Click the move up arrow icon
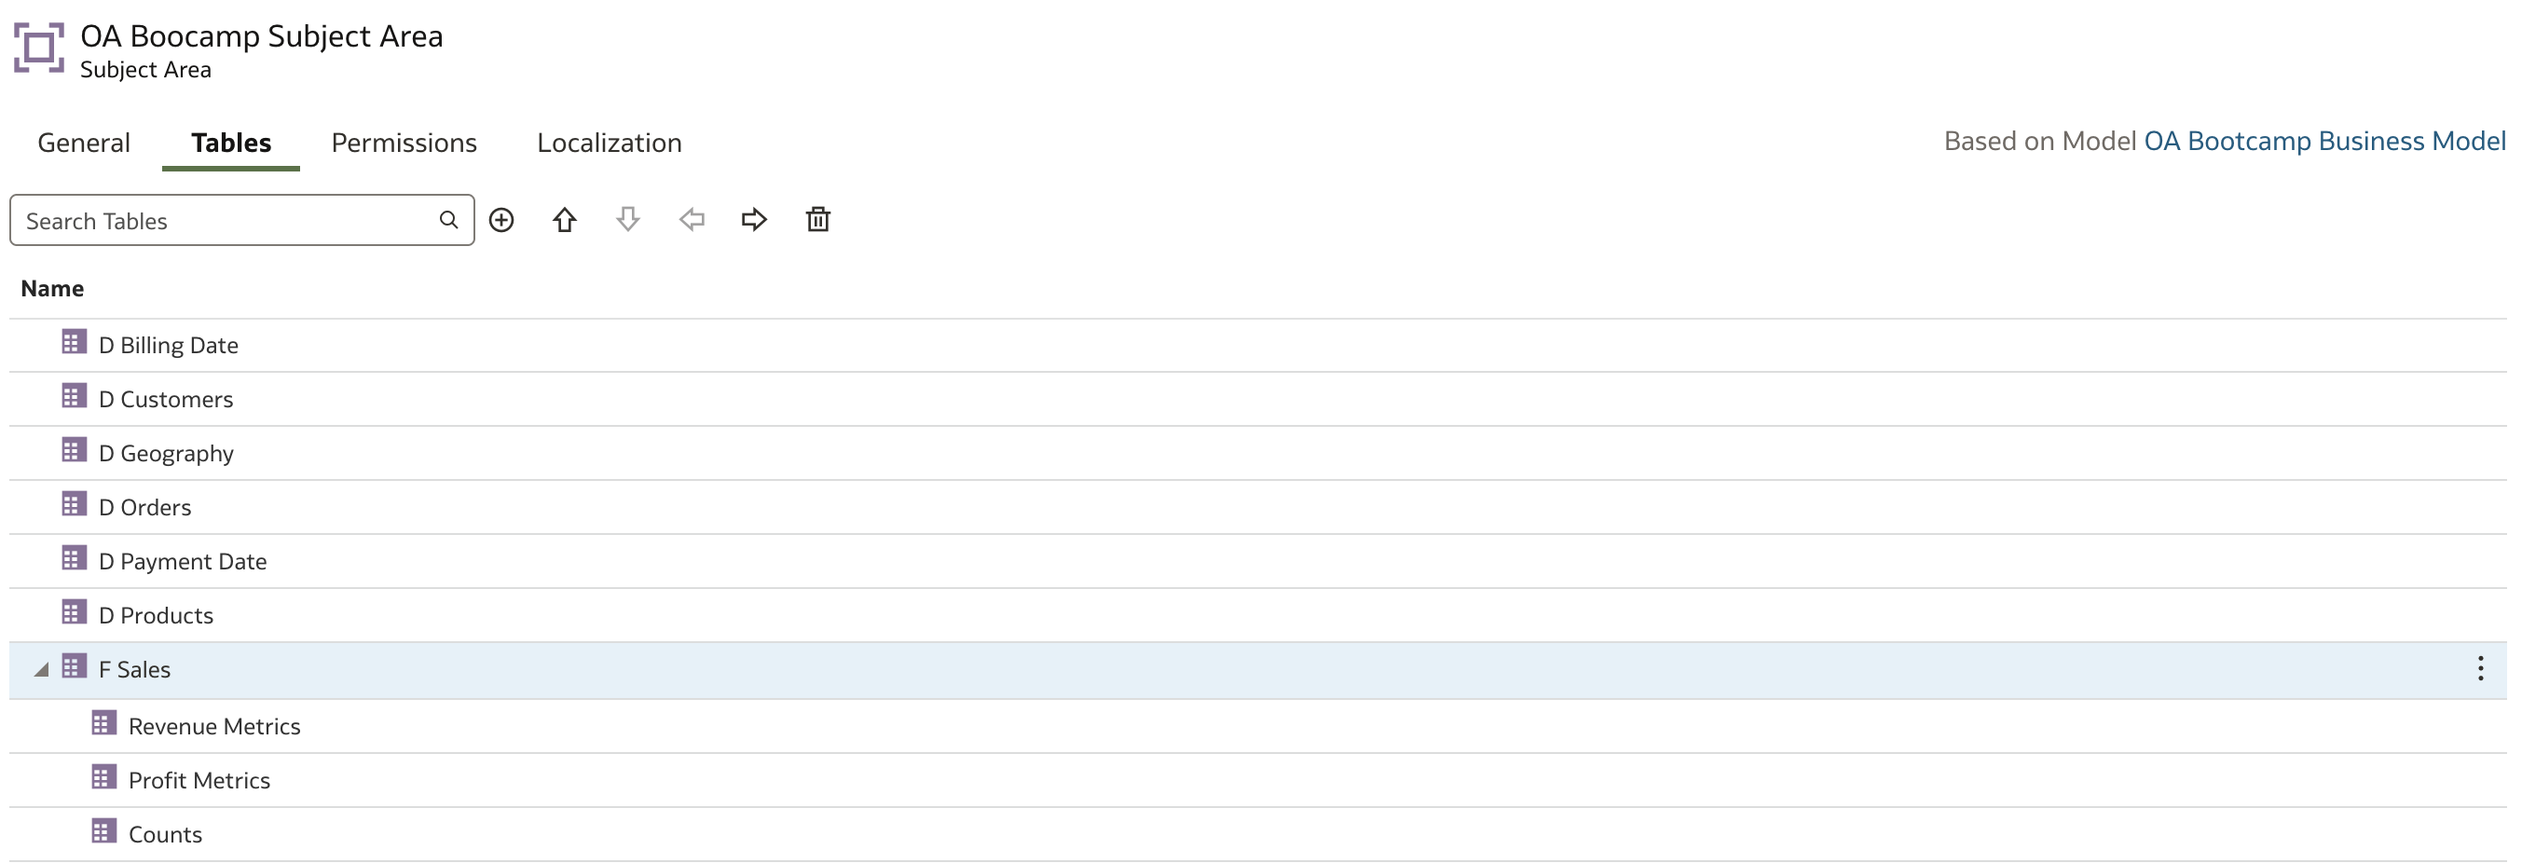The width and height of the screenshot is (2522, 863). tap(565, 220)
